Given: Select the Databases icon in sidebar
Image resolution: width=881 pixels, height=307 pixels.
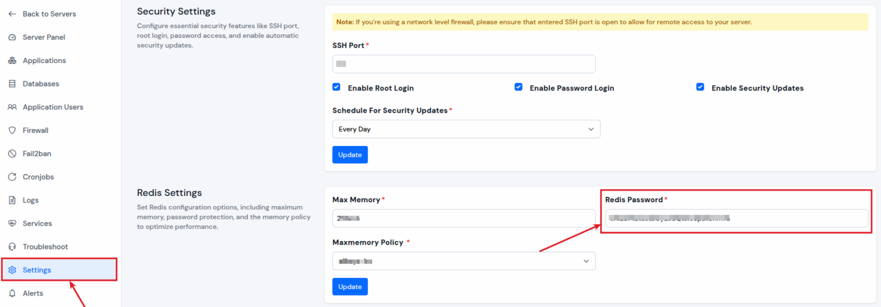Looking at the screenshot, I should coord(12,84).
